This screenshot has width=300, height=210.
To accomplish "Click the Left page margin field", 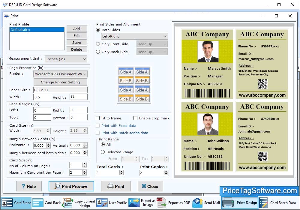I will 42,110.
